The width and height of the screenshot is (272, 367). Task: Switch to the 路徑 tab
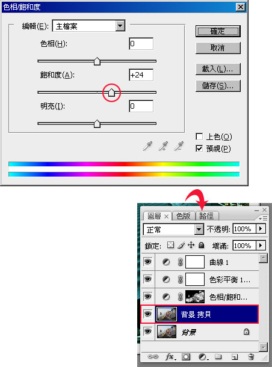pos(206,216)
